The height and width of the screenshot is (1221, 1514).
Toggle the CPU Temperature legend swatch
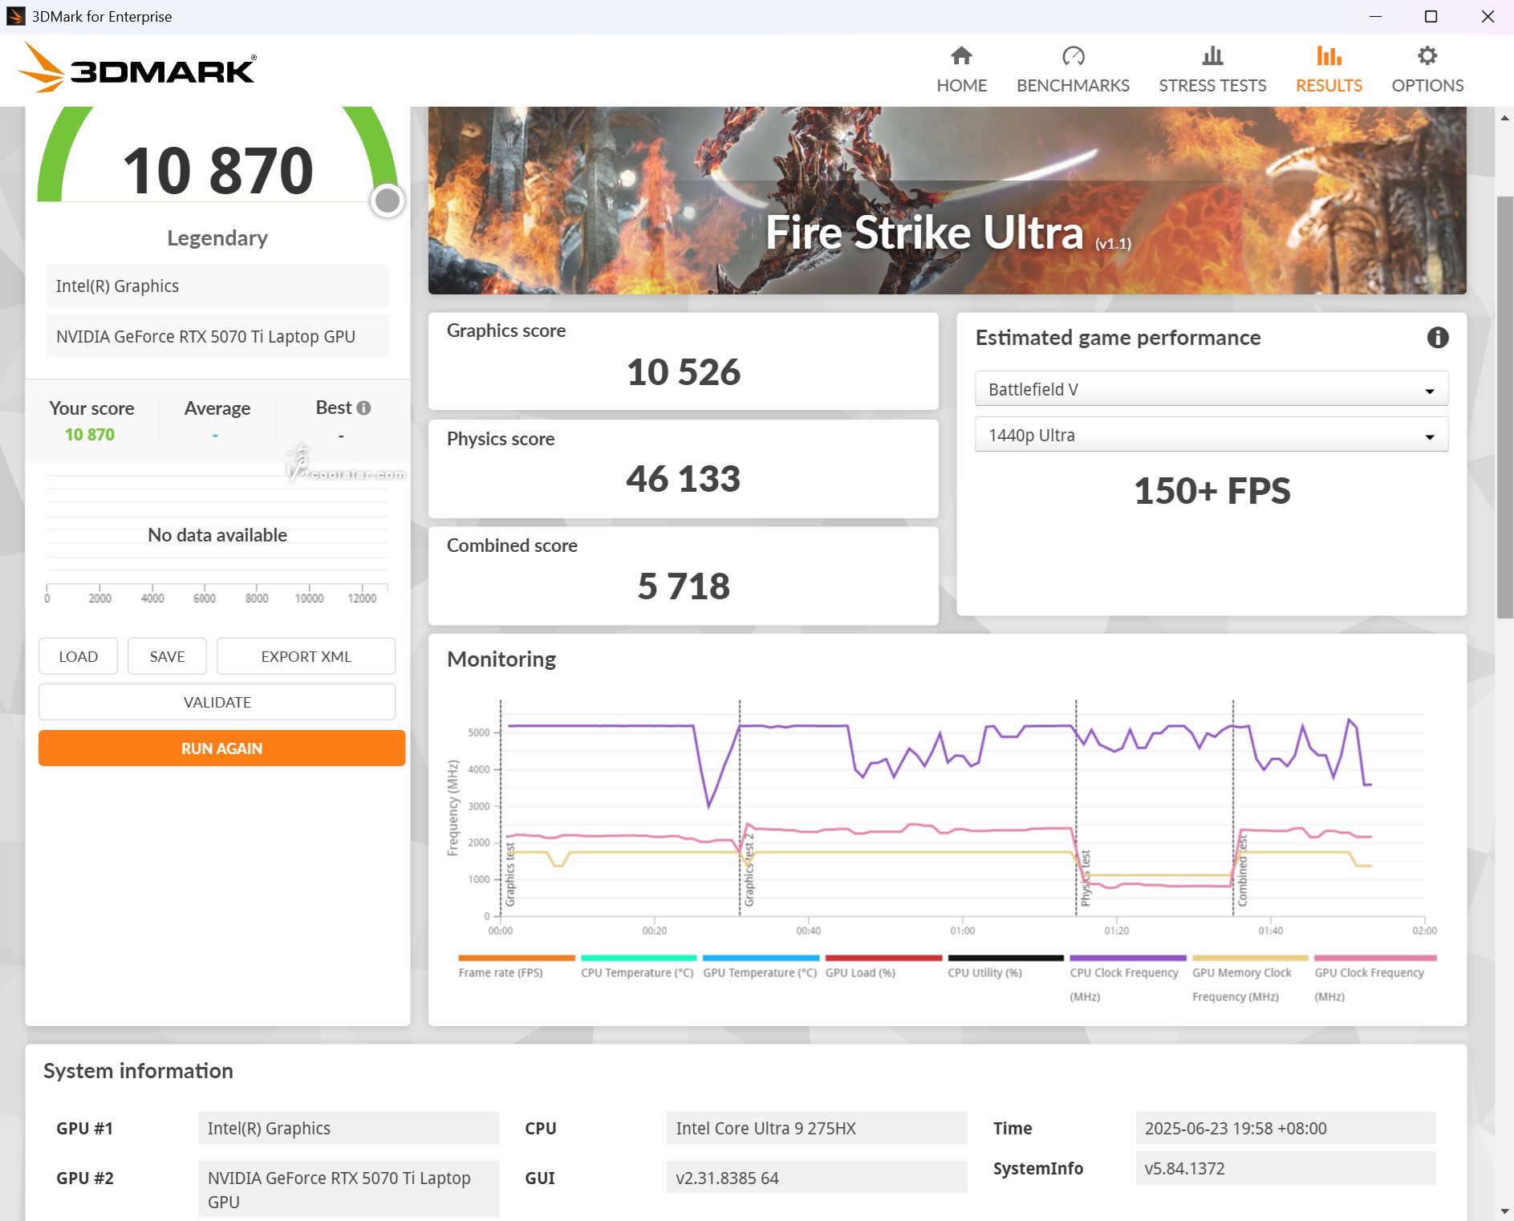639,958
